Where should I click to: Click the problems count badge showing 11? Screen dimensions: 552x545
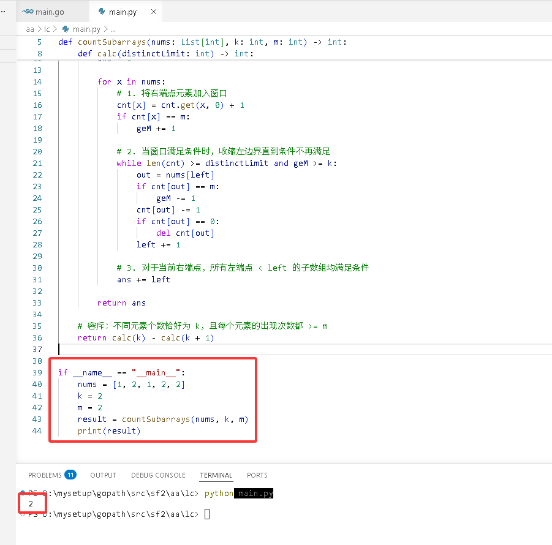point(70,475)
